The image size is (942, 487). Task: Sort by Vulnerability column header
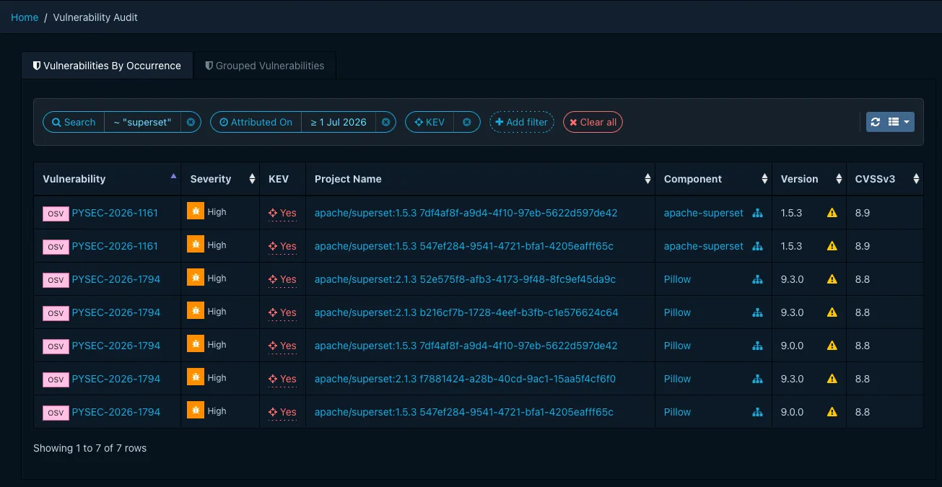(x=107, y=179)
